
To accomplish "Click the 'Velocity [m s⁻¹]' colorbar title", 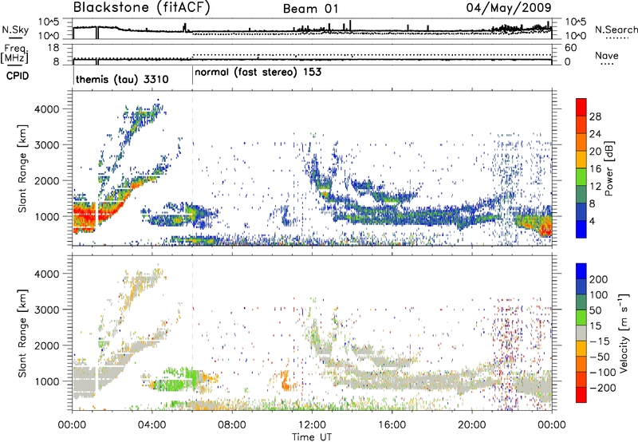I will coord(621,331).
